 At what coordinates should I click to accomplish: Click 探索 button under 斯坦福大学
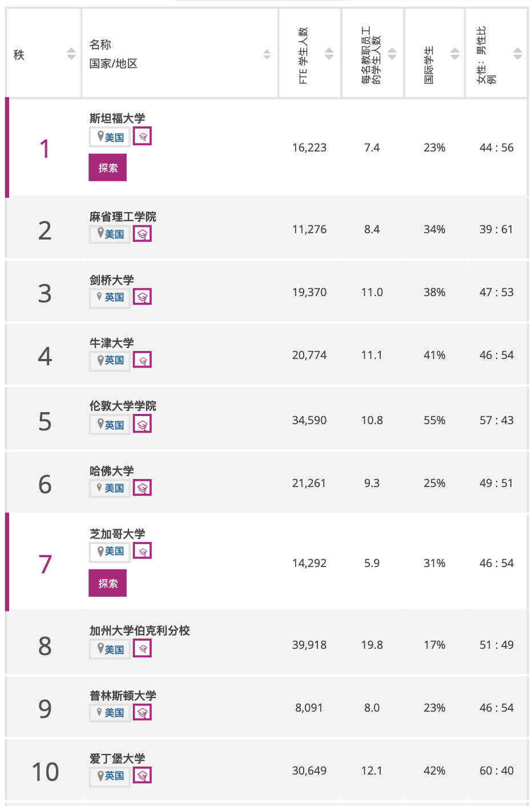[107, 167]
